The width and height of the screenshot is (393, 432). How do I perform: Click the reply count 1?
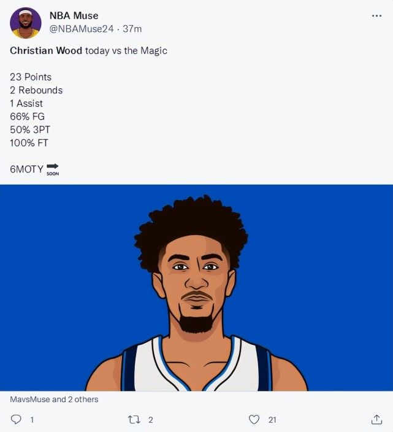click(x=32, y=420)
